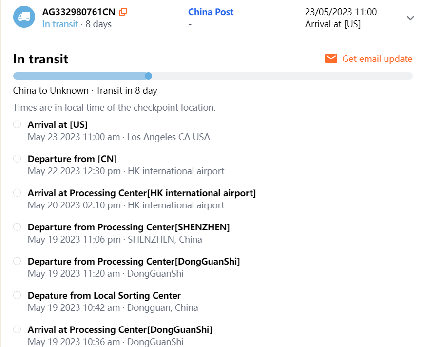This screenshot has width=424, height=347.
Task: Open the China Post carrier link
Action: (x=211, y=12)
